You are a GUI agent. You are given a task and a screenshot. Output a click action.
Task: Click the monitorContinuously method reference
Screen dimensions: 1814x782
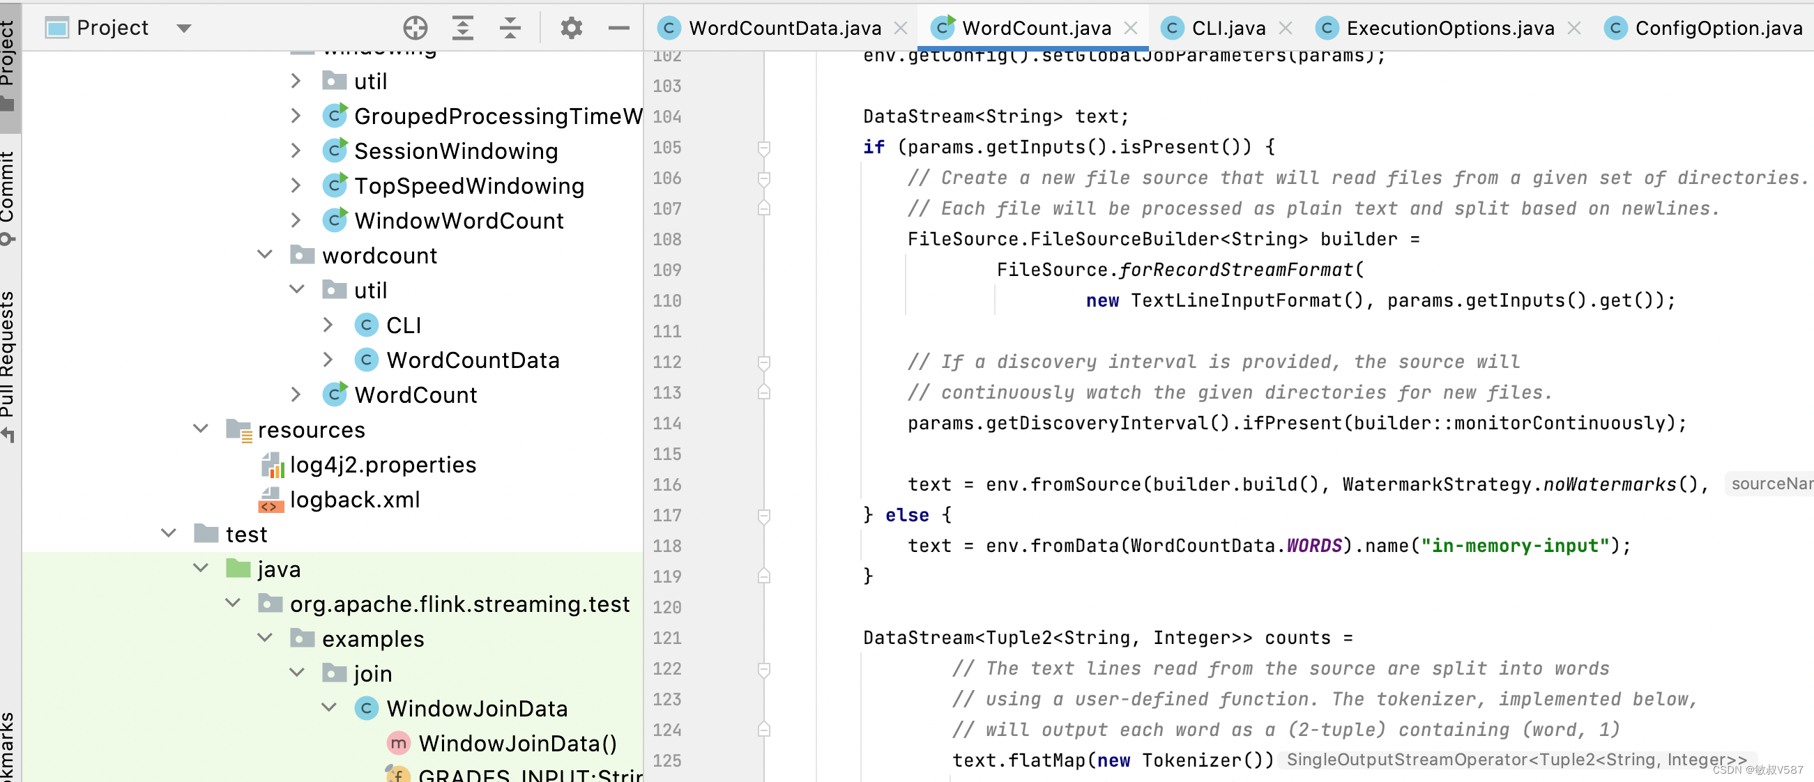(x=1560, y=423)
